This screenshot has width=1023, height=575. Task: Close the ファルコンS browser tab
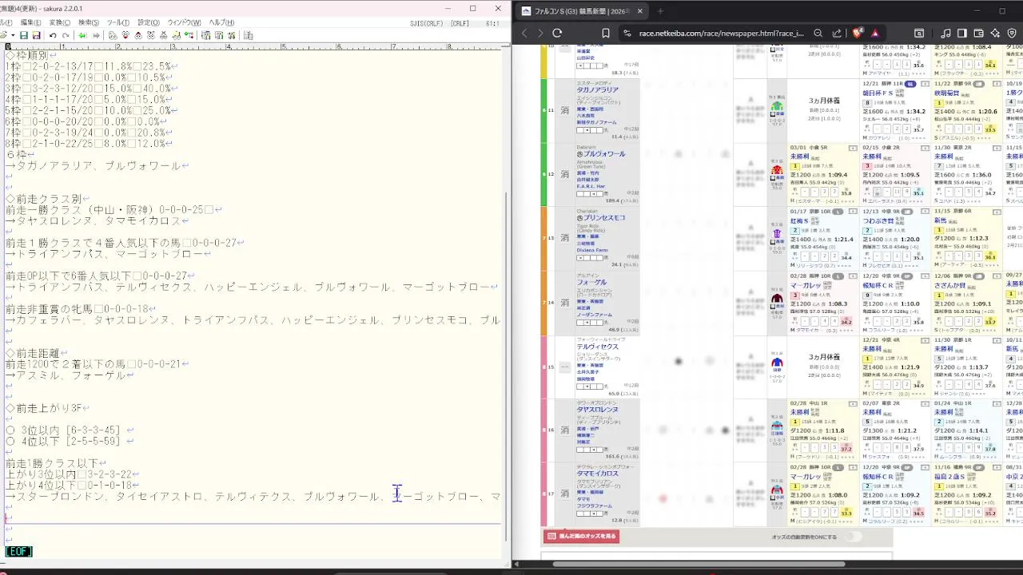click(641, 11)
